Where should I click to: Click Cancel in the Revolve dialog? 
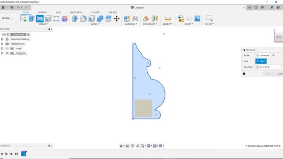click(x=279, y=74)
